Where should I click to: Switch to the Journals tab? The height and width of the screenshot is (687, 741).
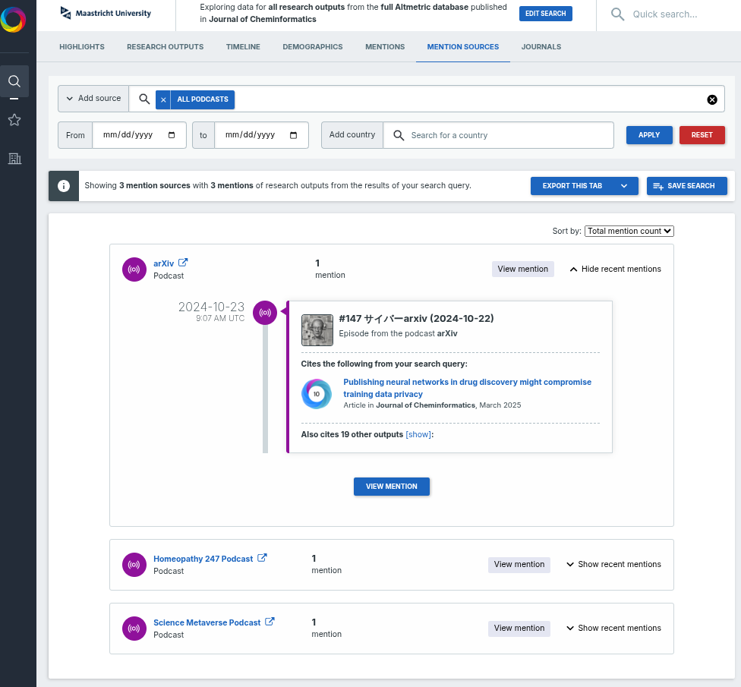point(541,47)
